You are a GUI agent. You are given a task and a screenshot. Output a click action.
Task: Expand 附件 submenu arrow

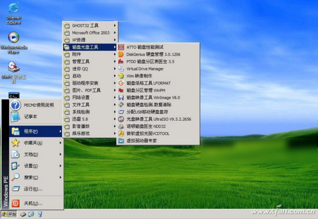click(x=115, y=54)
